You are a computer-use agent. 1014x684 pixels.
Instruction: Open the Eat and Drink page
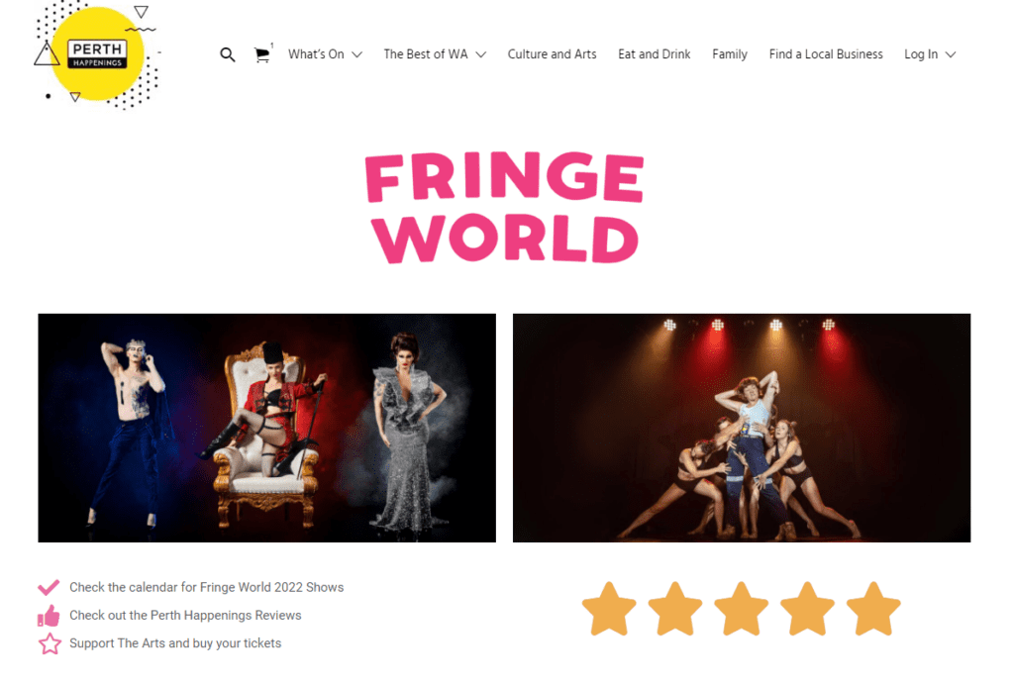click(654, 54)
